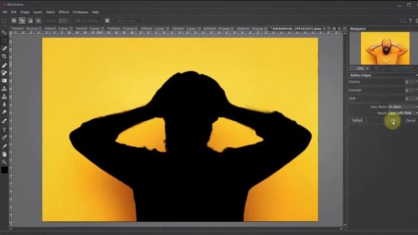Screen dimensions: 418x235
Task: Open the View Mode dropdown
Action: point(403,107)
